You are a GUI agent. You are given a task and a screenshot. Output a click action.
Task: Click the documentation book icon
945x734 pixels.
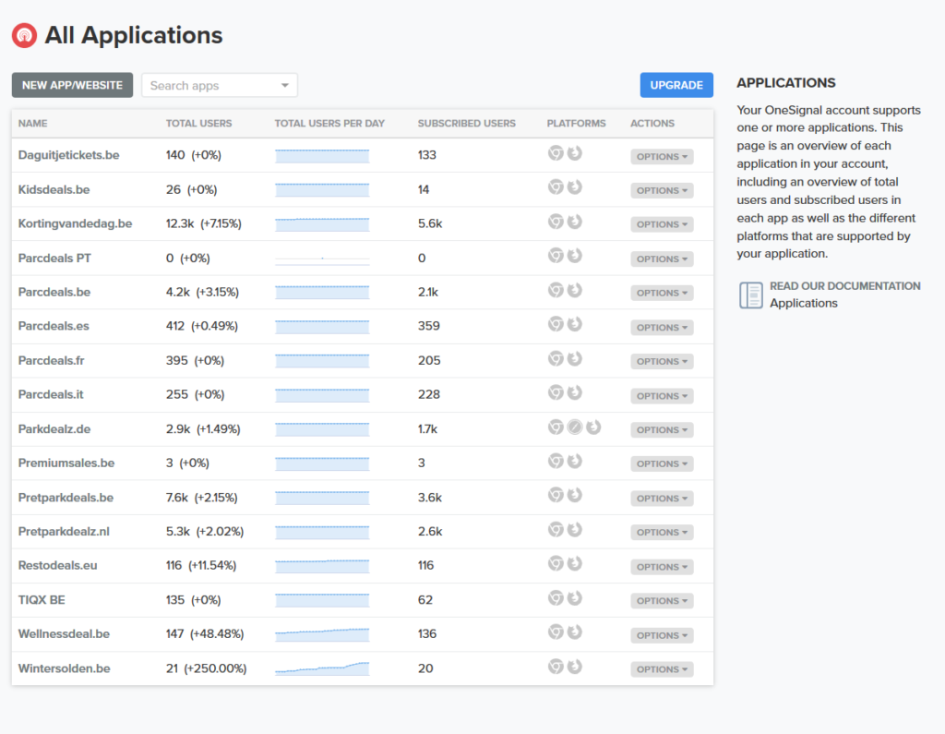click(751, 295)
